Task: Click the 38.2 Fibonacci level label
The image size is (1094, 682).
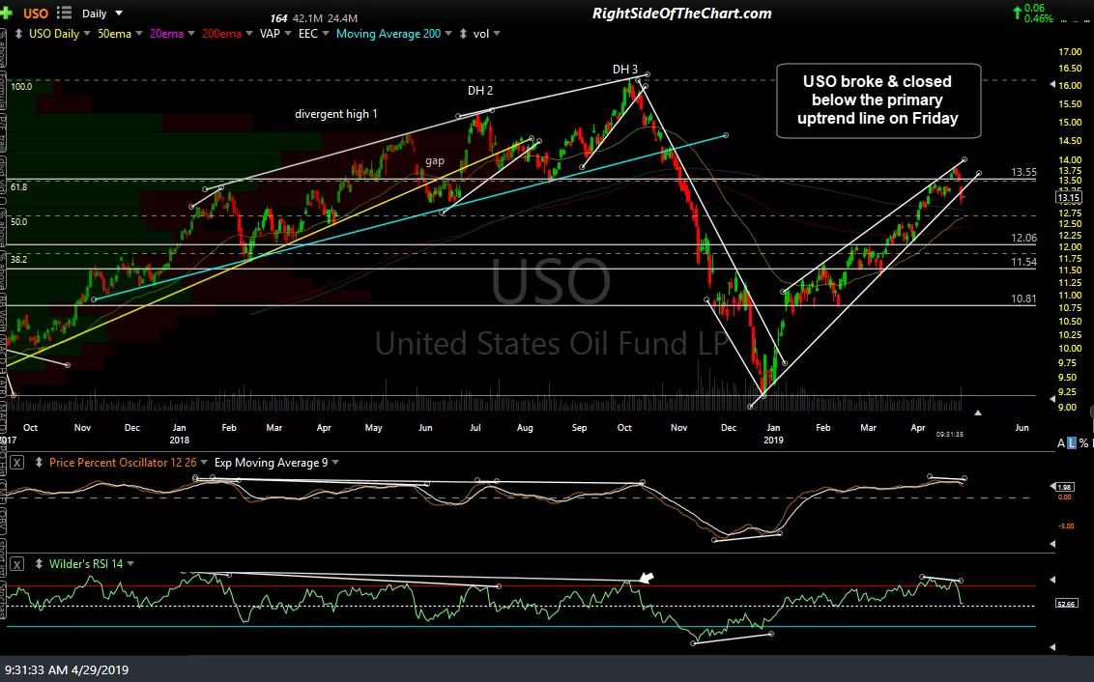Action: (x=18, y=260)
